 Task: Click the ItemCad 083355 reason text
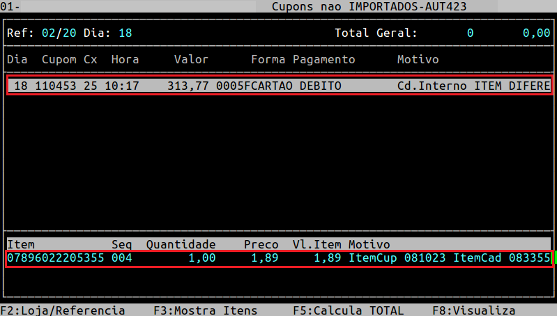click(502, 258)
